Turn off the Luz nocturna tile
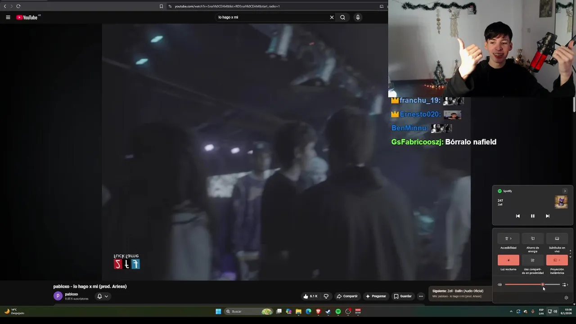This screenshot has height=324, width=576. click(508, 260)
